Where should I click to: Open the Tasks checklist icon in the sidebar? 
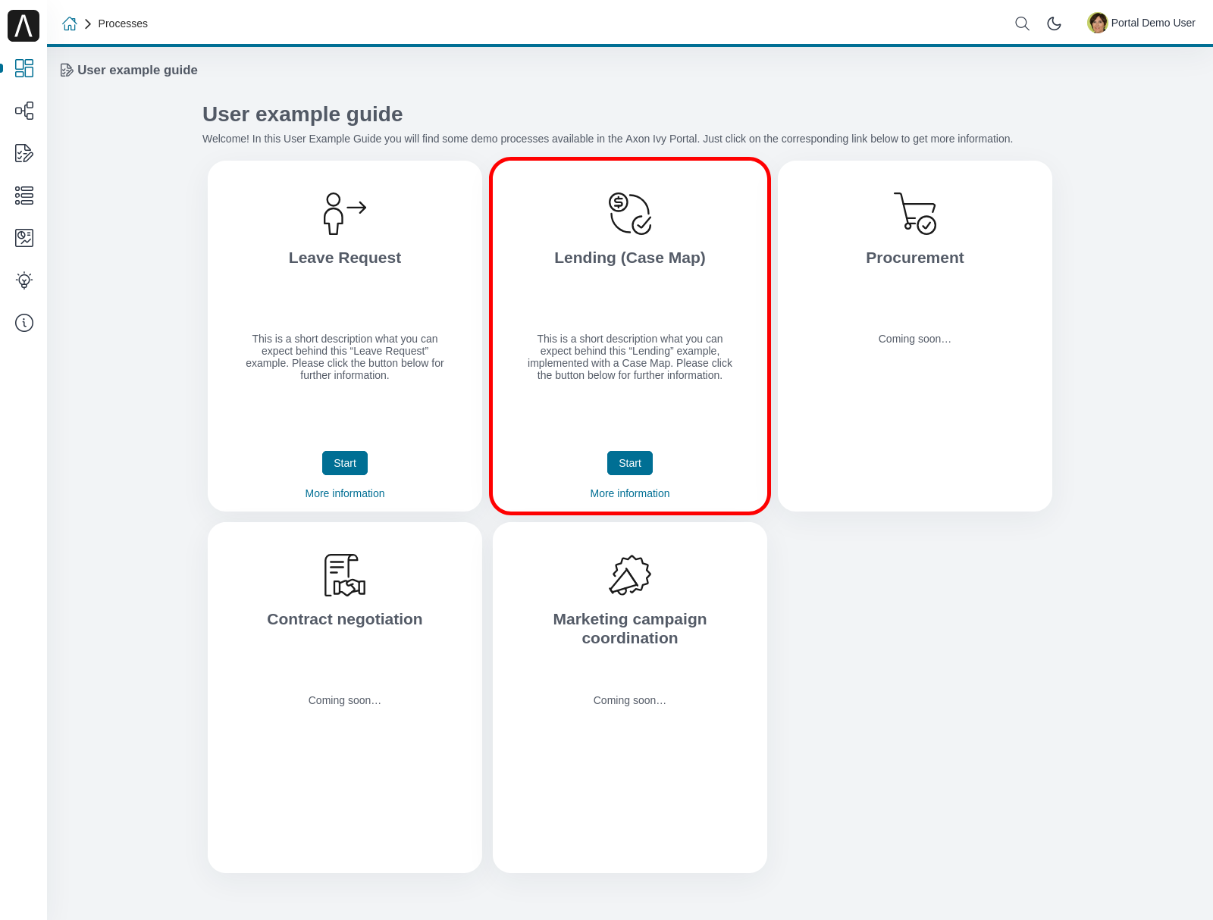click(24, 153)
